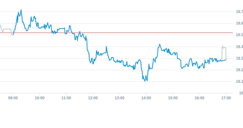Click the day's highest peak after 09:00
This screenshot has height=128, width=243.
tap(21, 10)
